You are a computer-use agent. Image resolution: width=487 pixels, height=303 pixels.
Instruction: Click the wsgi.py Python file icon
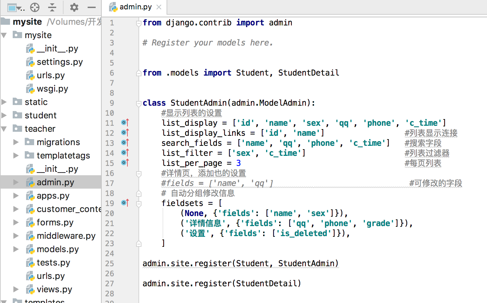point(30,89)
